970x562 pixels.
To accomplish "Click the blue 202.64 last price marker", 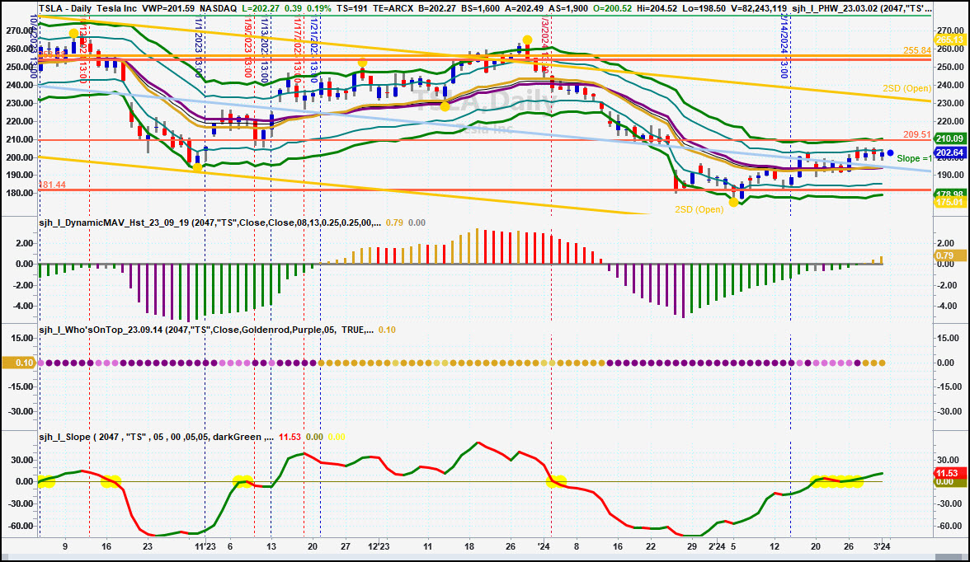I will tap(949, 152).
